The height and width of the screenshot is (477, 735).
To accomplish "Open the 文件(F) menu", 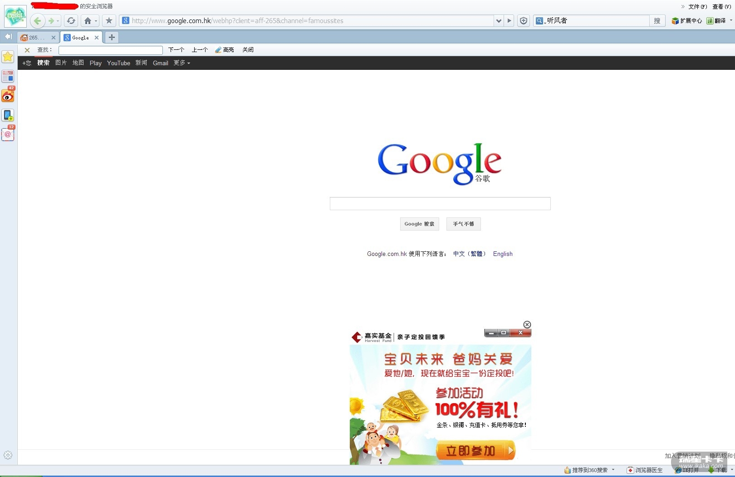I will tap(698, 6).
